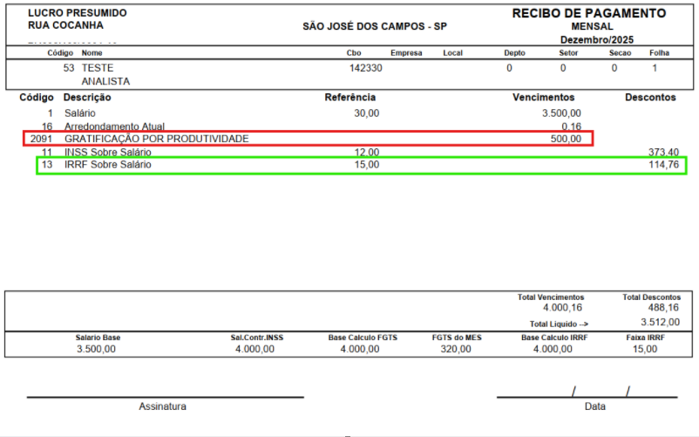This screenshot has width=699, height=437.
Task: Click the 'Cbo' column header
Action: [354, 52]
